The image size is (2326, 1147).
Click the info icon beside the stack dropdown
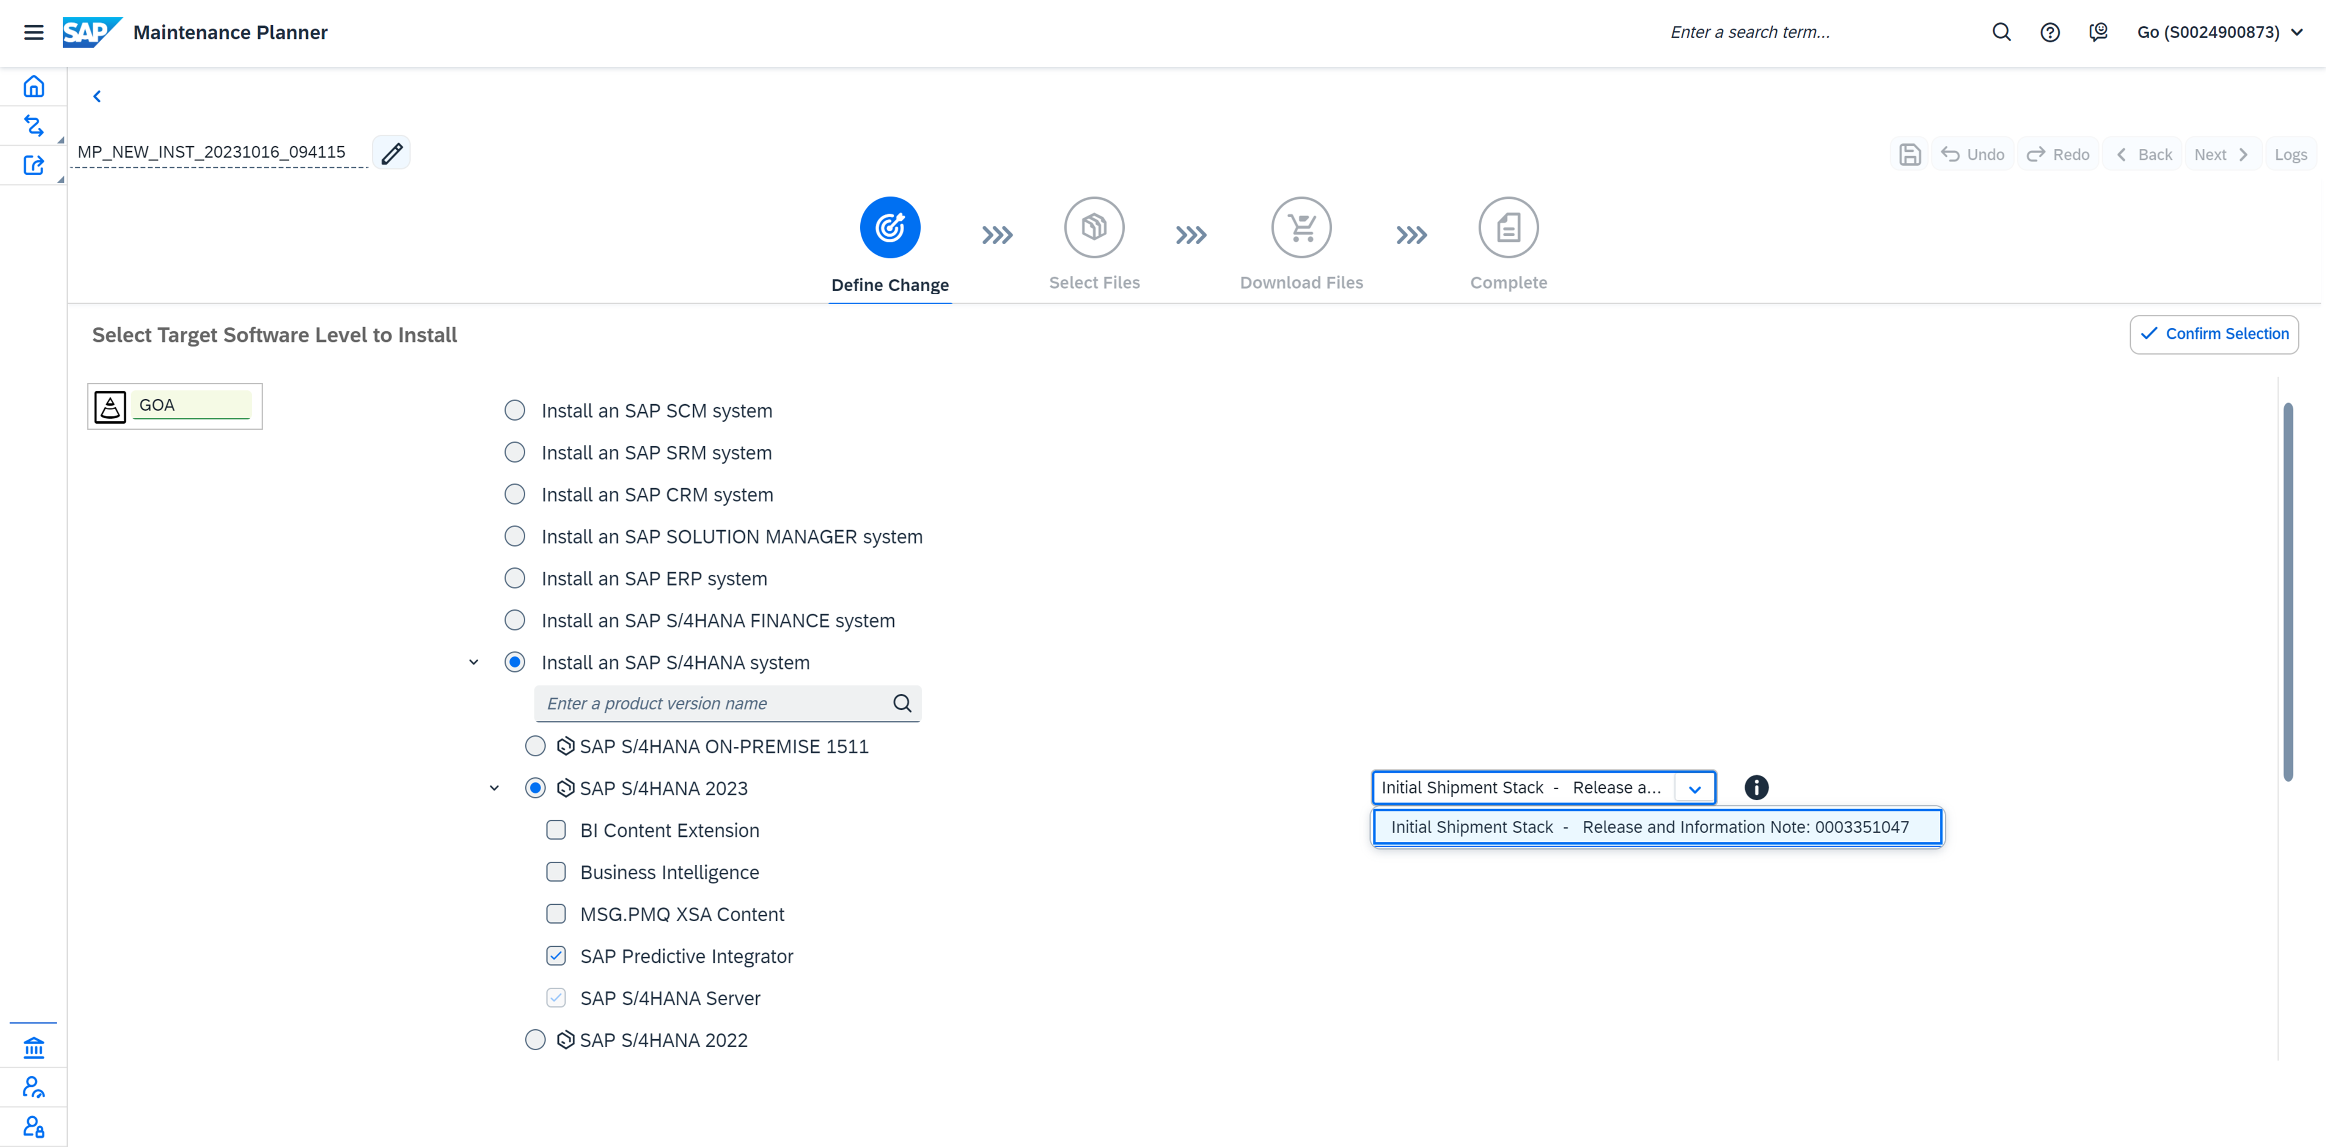pos(1756,787)
